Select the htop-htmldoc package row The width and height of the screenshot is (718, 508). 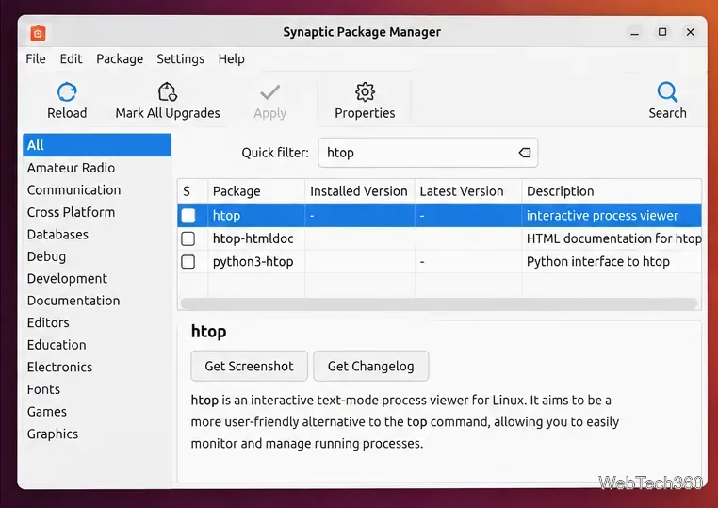pos(440,238)
